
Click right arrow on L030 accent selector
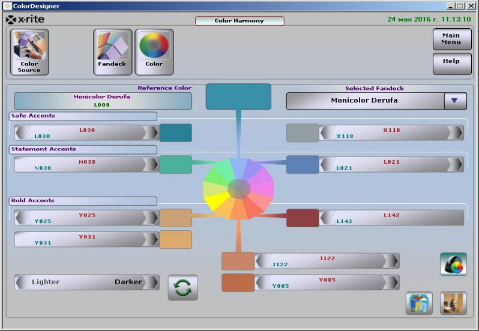tap(151, 133)
